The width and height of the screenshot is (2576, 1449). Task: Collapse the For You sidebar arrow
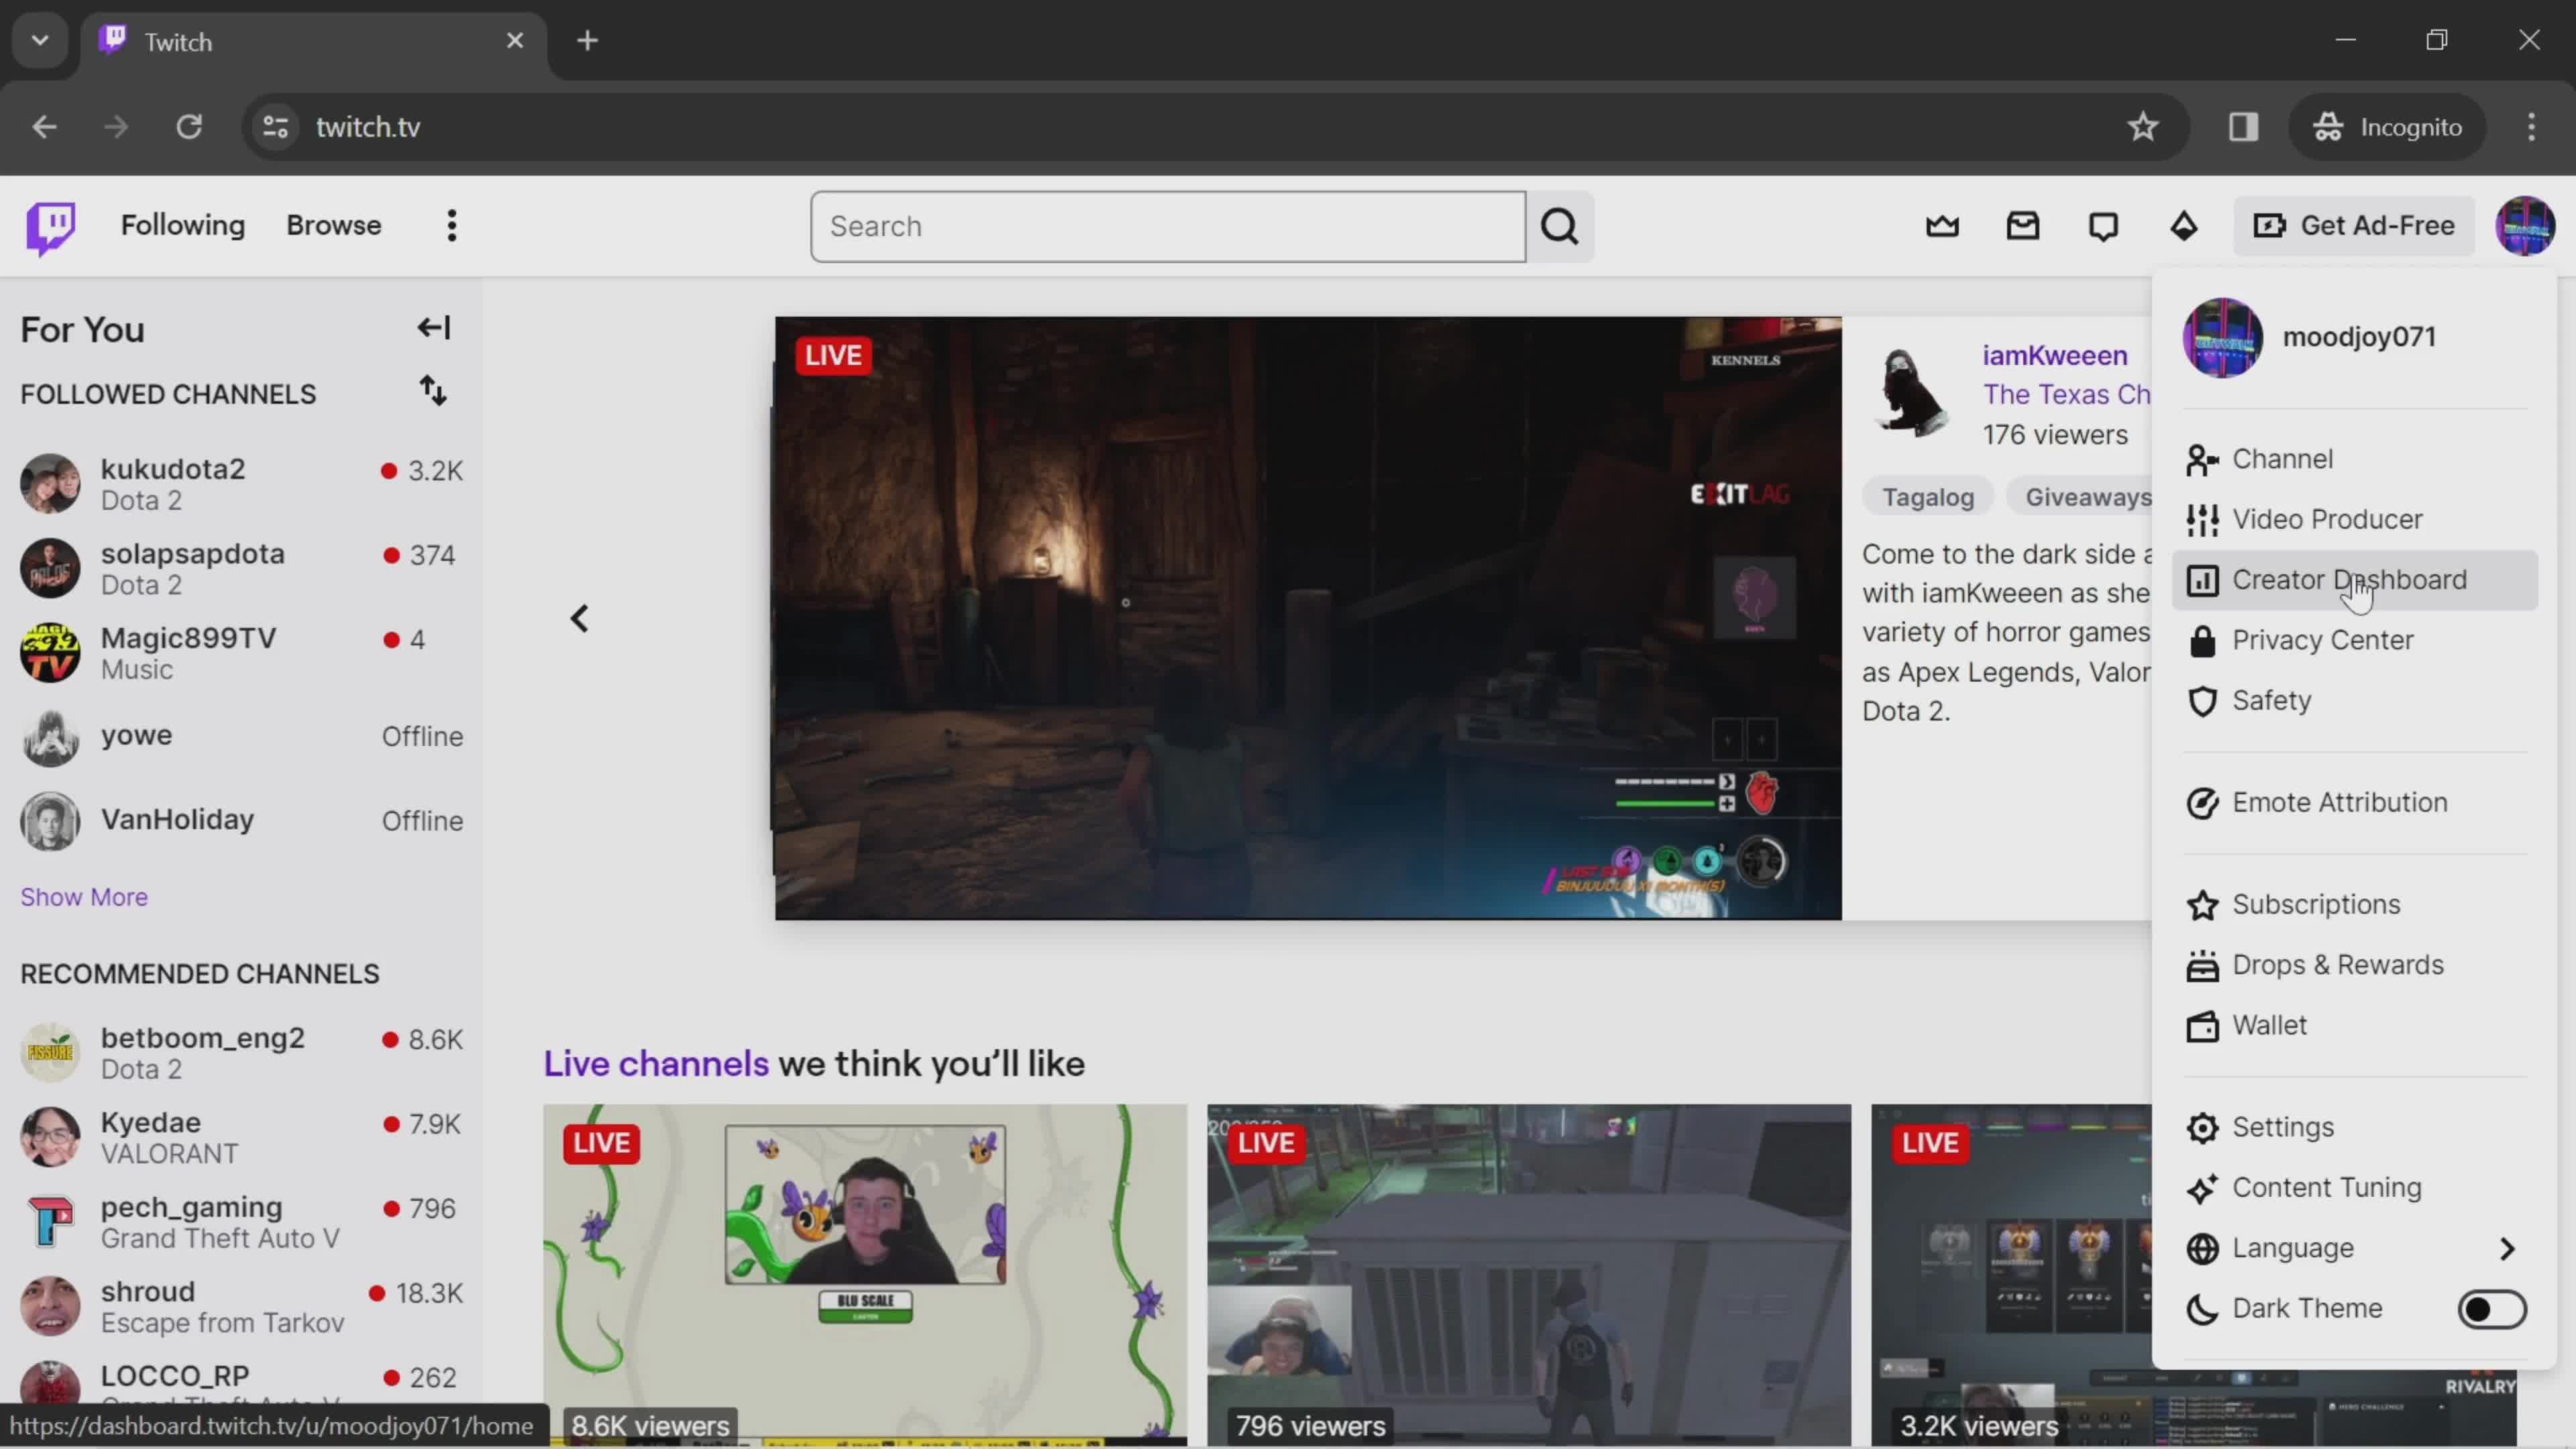[x=433, y=328]
